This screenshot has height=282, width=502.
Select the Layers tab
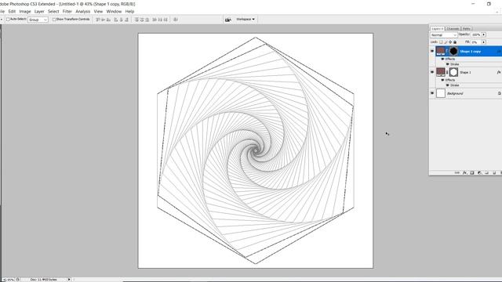(438, 29)
